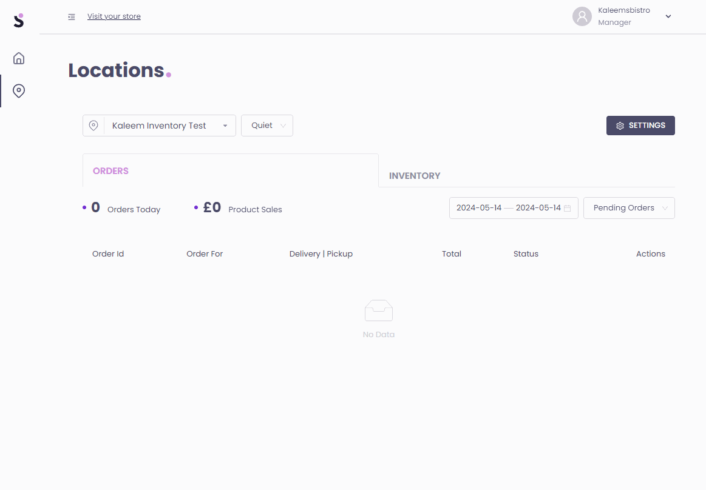This screenshot has height=490, width=706.
Task: Click the empty inbox No Data icon
Action: 378,310
